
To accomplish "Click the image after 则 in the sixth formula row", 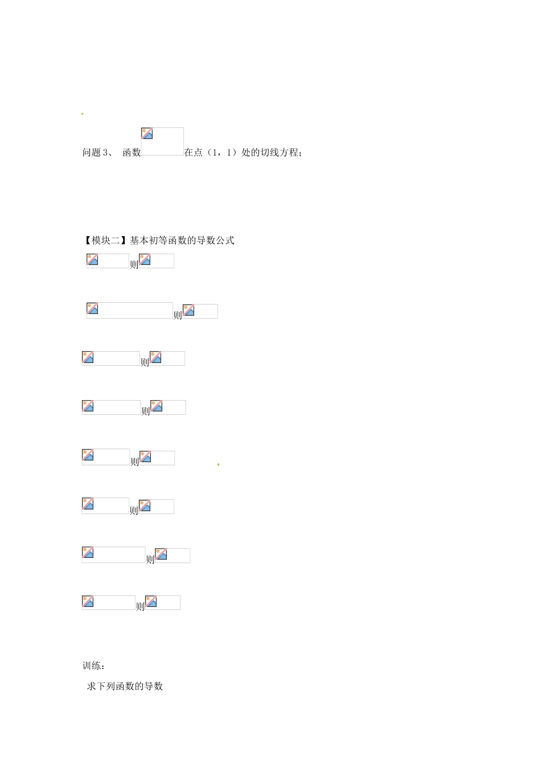I will point(156,506).
